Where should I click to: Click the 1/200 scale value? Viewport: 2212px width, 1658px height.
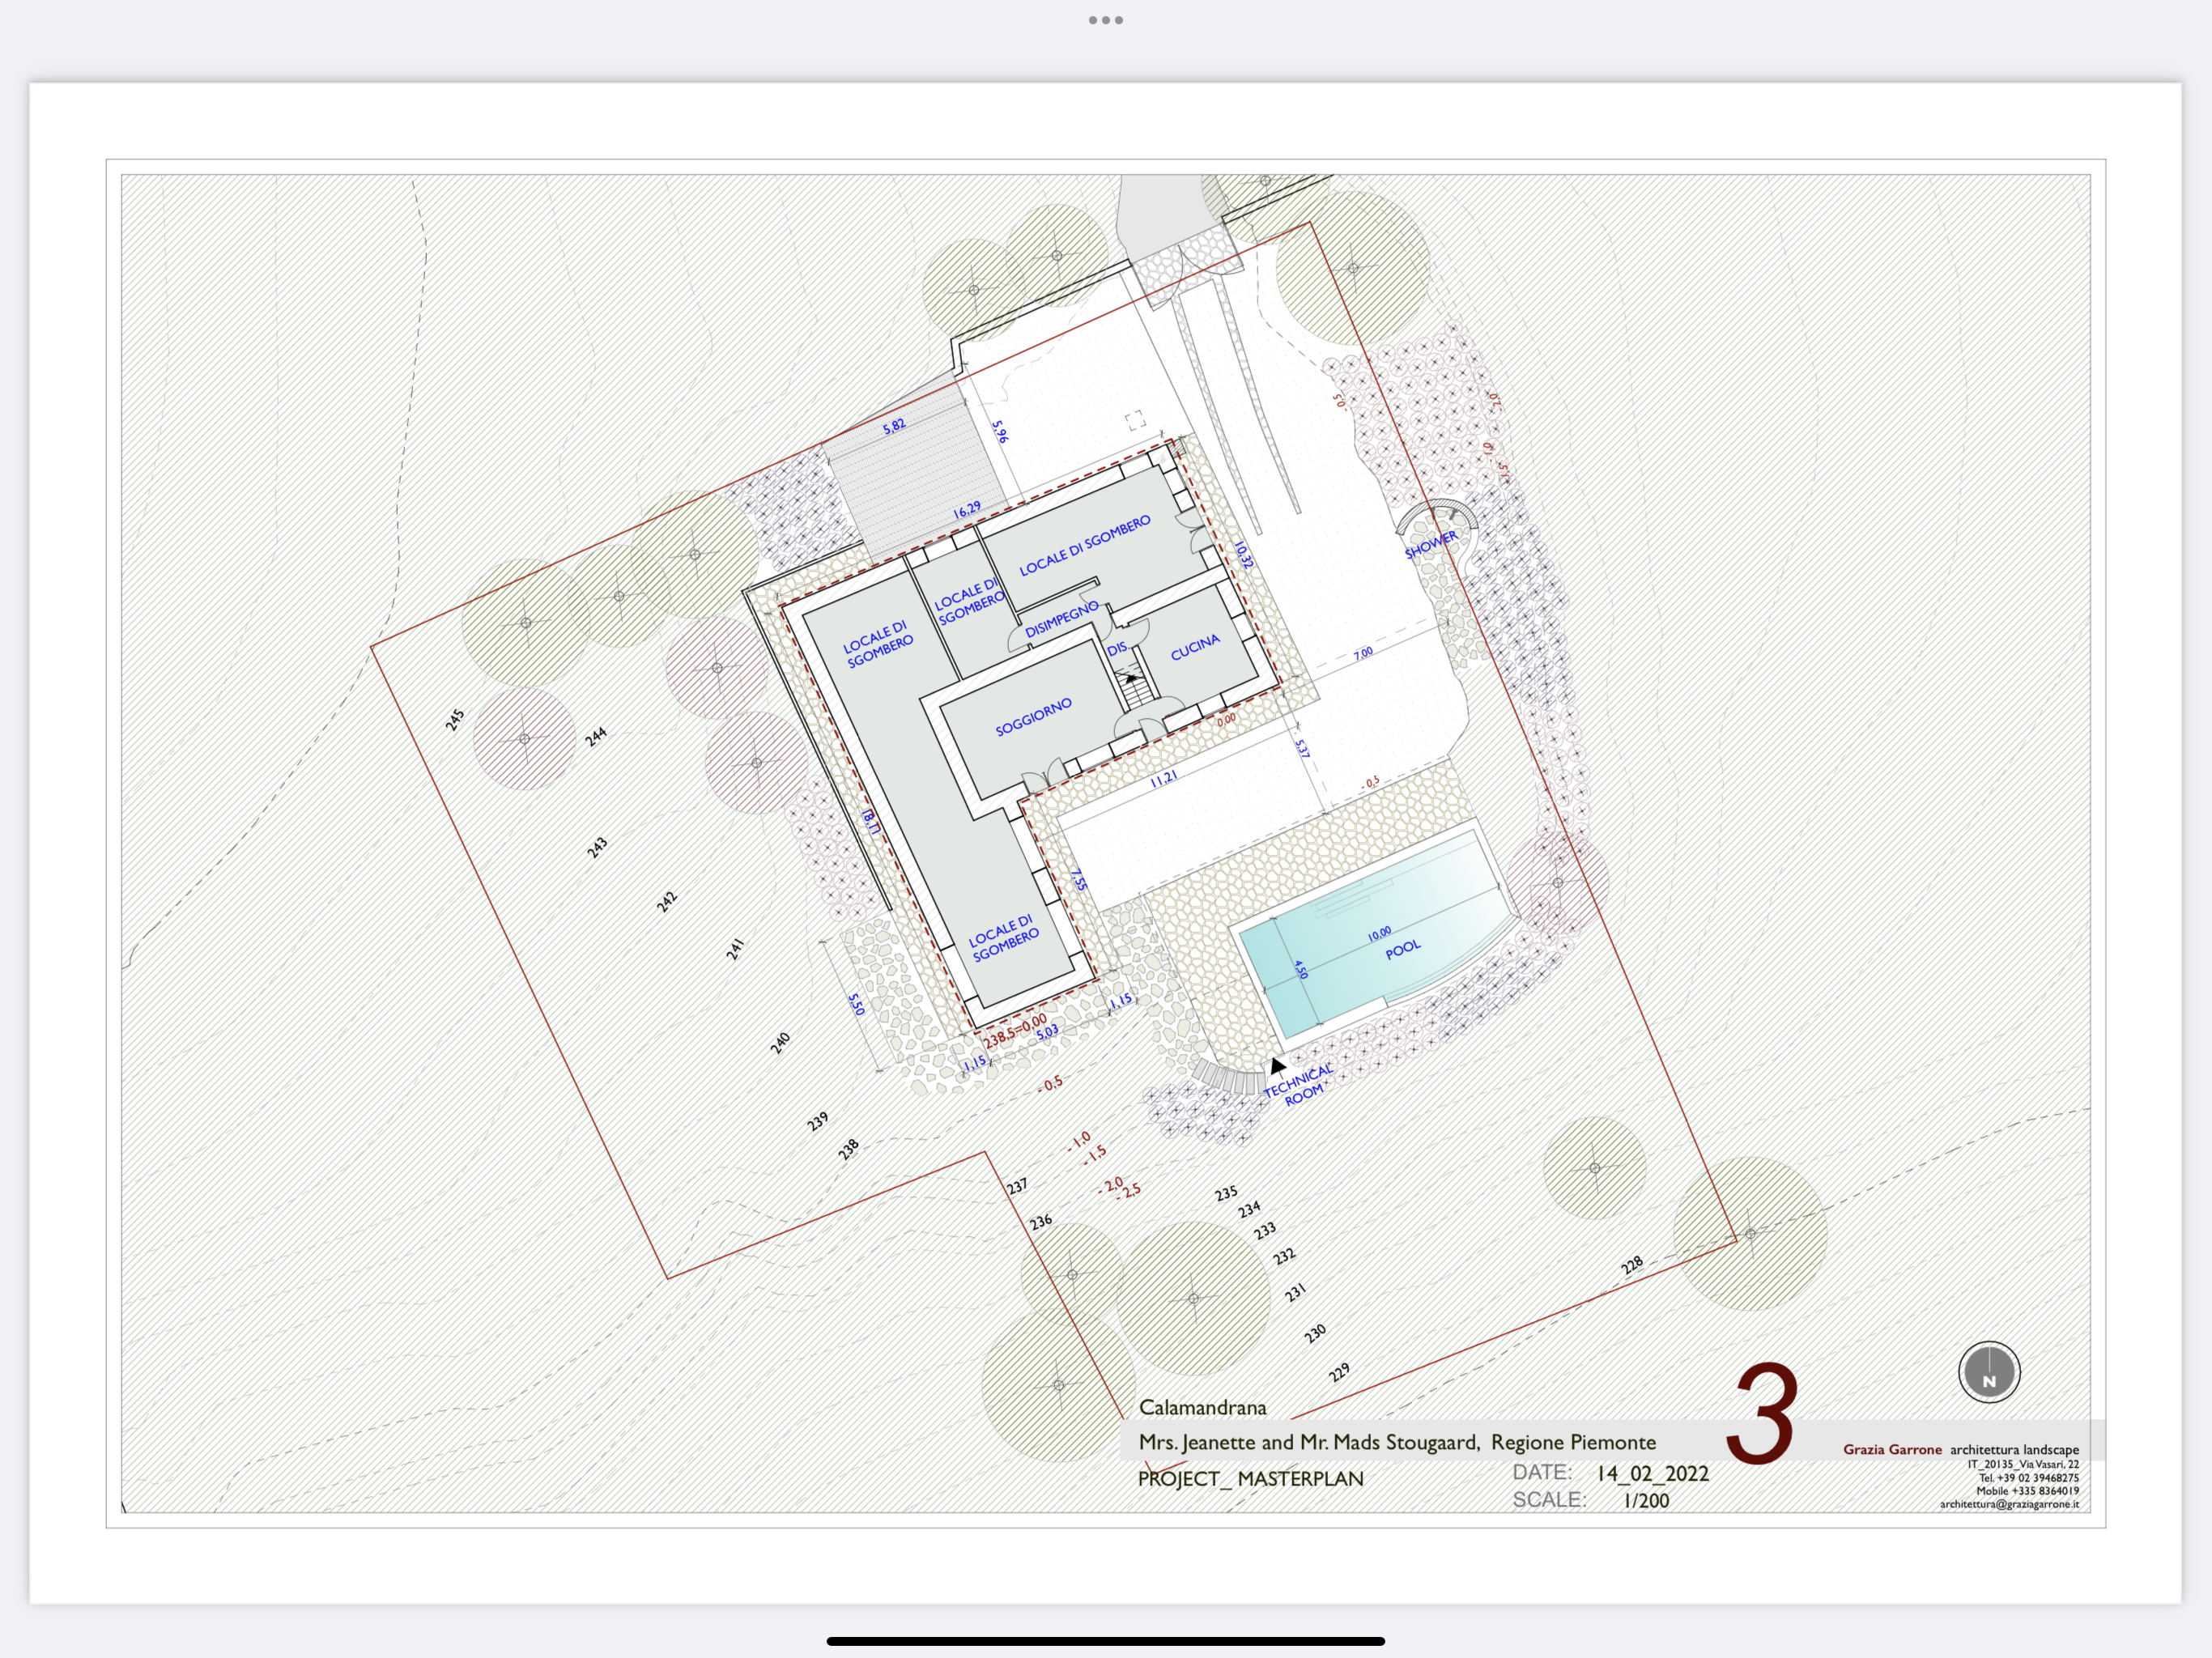[x=1646, y=1500]
